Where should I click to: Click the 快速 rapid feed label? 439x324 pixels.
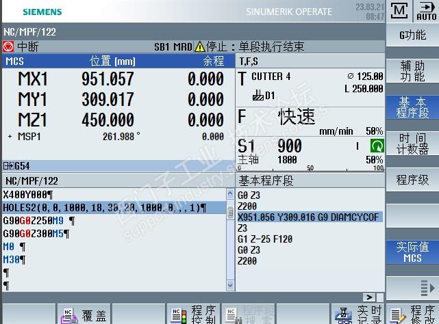click(x=297, y=117)
